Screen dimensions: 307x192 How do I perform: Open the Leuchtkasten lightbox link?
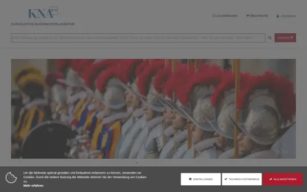tap(225, 16)
